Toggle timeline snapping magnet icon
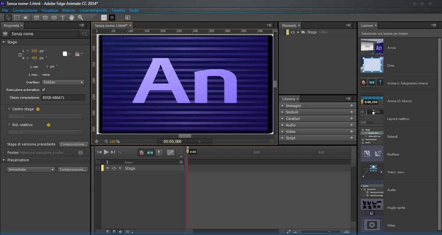 point(114,232)
